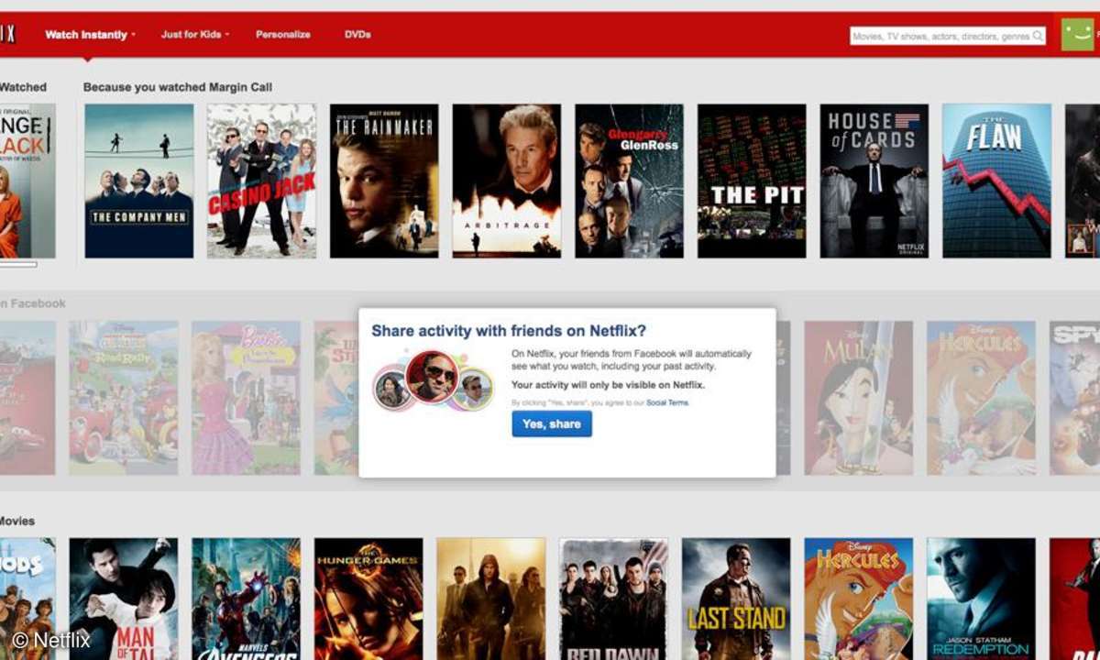This screenshot has height=660, width=1100.
Task: Click the search magnifier icon
Action: point(1038,37)
